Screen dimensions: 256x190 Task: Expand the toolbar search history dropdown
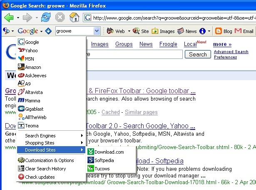97,31
